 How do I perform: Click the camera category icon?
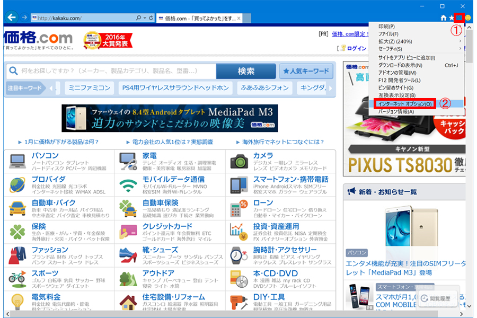pos(240,162)
